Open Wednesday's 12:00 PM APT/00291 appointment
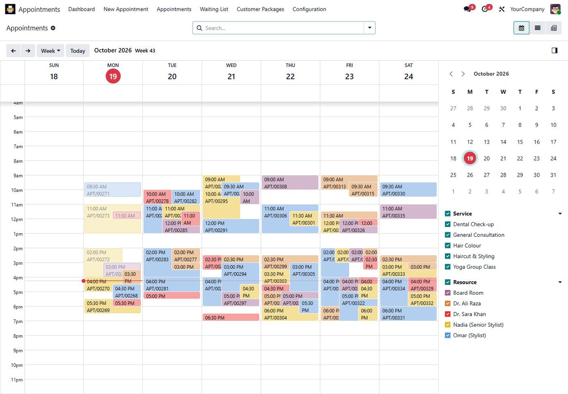The height and width of the screenshot is (394, 568). (x=230, y=226)
